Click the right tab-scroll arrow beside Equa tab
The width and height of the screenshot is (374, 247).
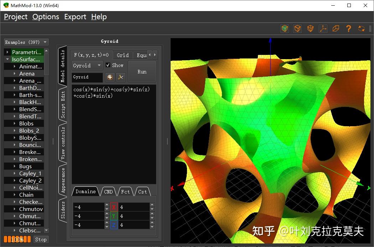pyautogui.click(x=155, y=55)
